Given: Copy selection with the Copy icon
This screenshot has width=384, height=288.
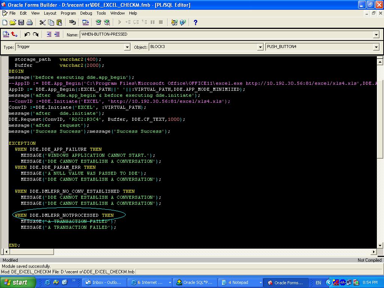Looking at the screenshot, I should pyautogui.click(x=51, y=22).
